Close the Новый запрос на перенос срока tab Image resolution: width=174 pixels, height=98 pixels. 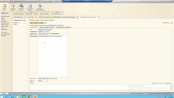[99, 17]
